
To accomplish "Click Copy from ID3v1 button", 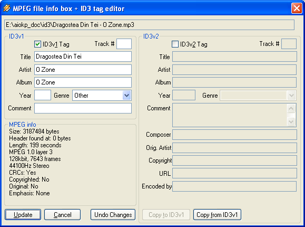I will 217,215.
